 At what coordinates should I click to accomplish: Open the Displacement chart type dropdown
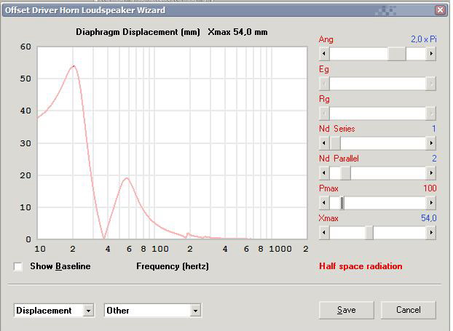(88, 311)
